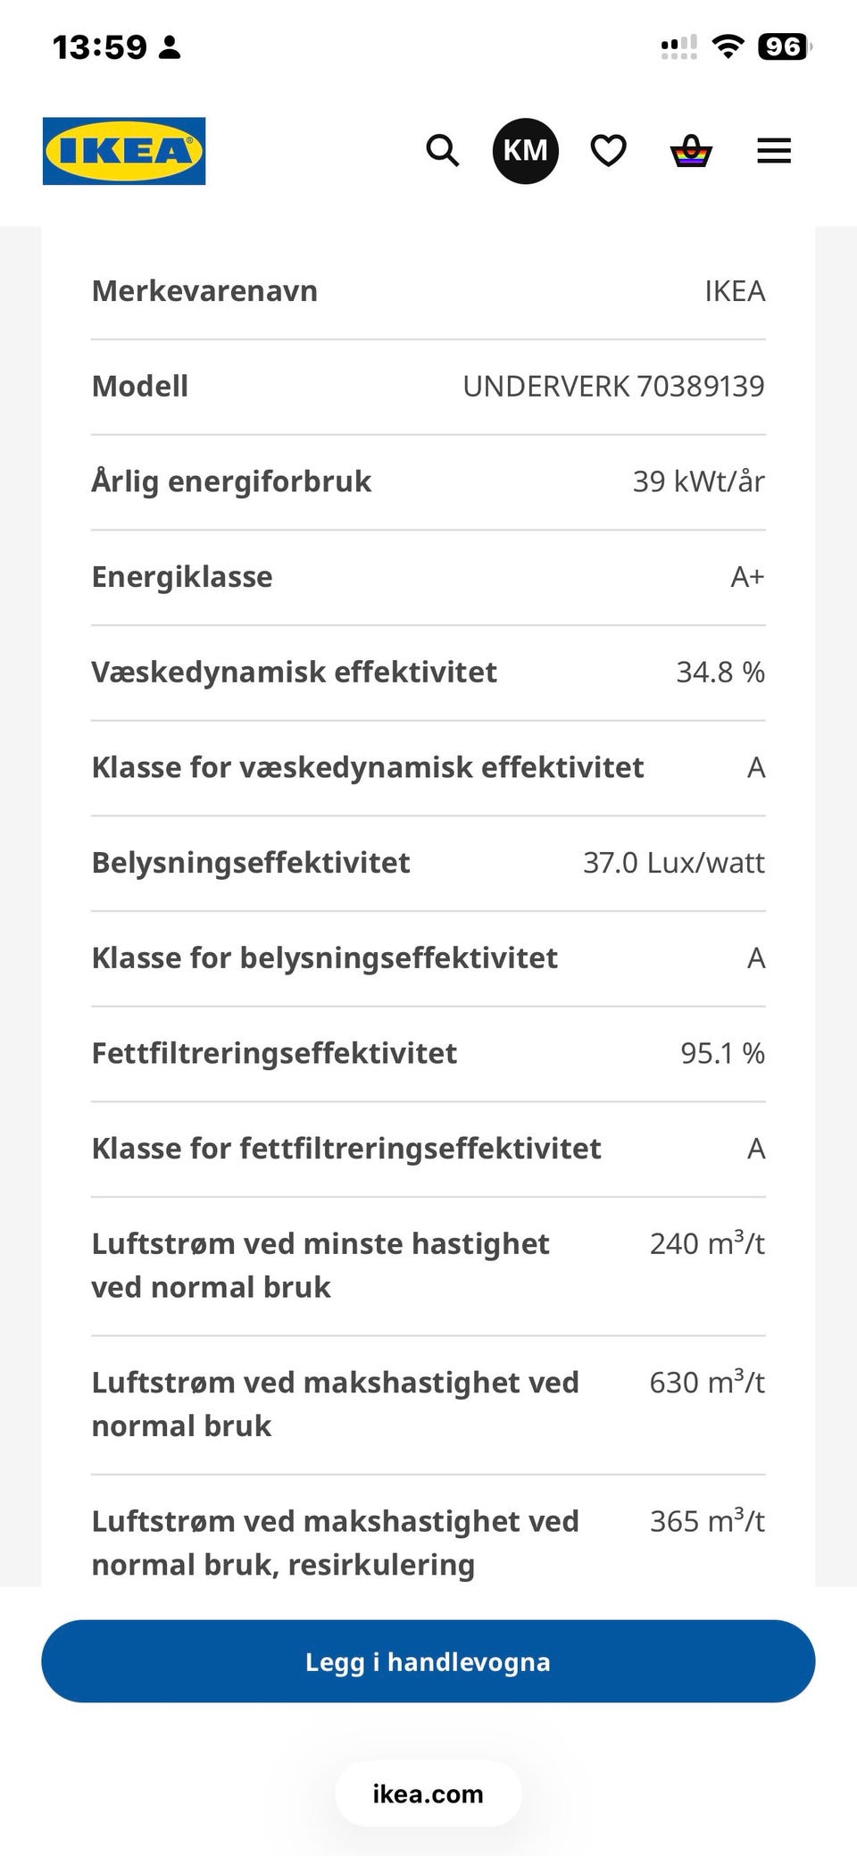This screenshot has height=1856, width=857.
Task: Tap the IKEA logo
Action: [124, 151]
